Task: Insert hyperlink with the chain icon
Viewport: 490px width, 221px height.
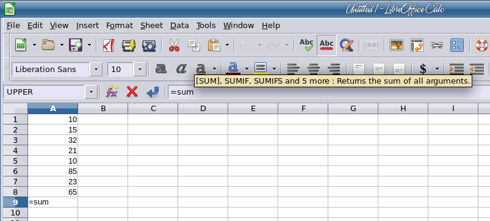Action: 437,45
